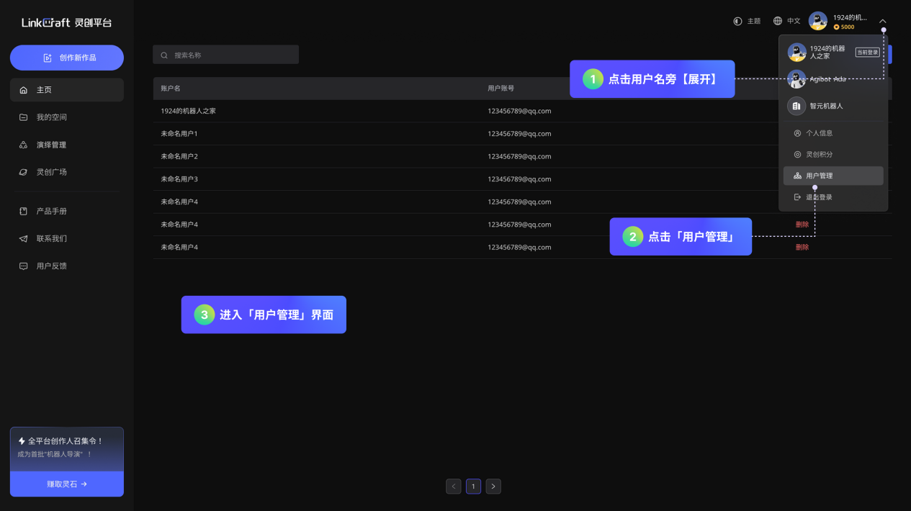
Task: Click the 演绎管理 sidebar icon
Action: click(x=23, y=145)
